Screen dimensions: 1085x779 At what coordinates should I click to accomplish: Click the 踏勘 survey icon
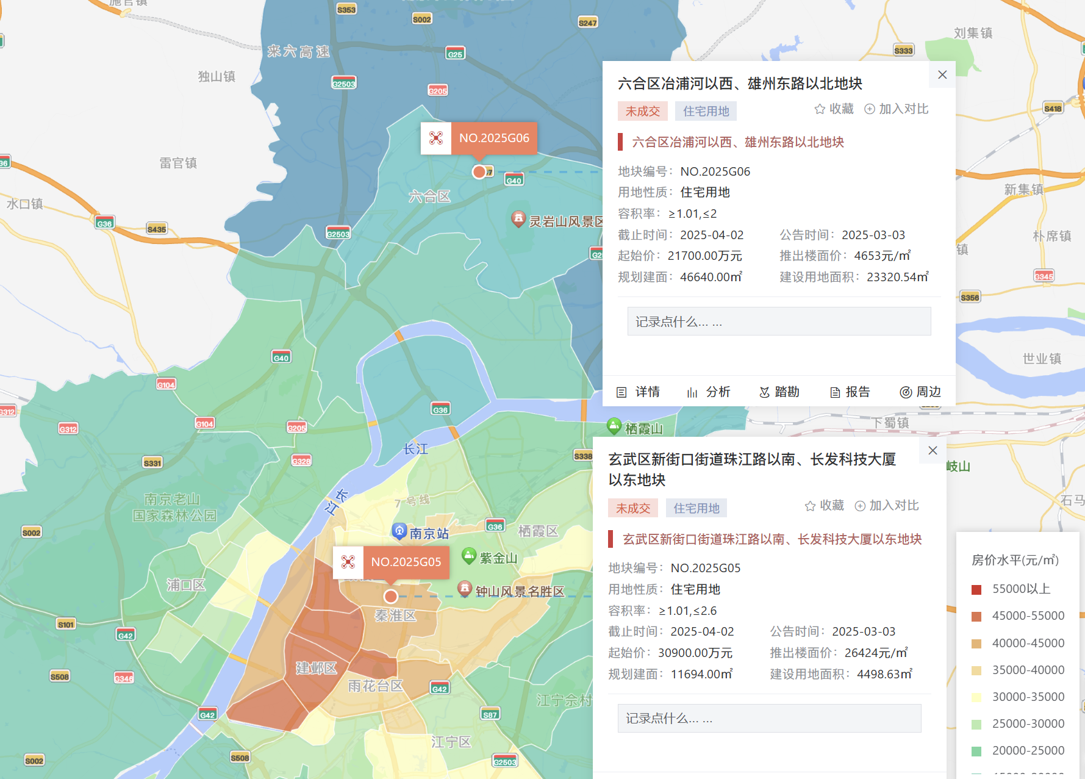click(779, 392)
